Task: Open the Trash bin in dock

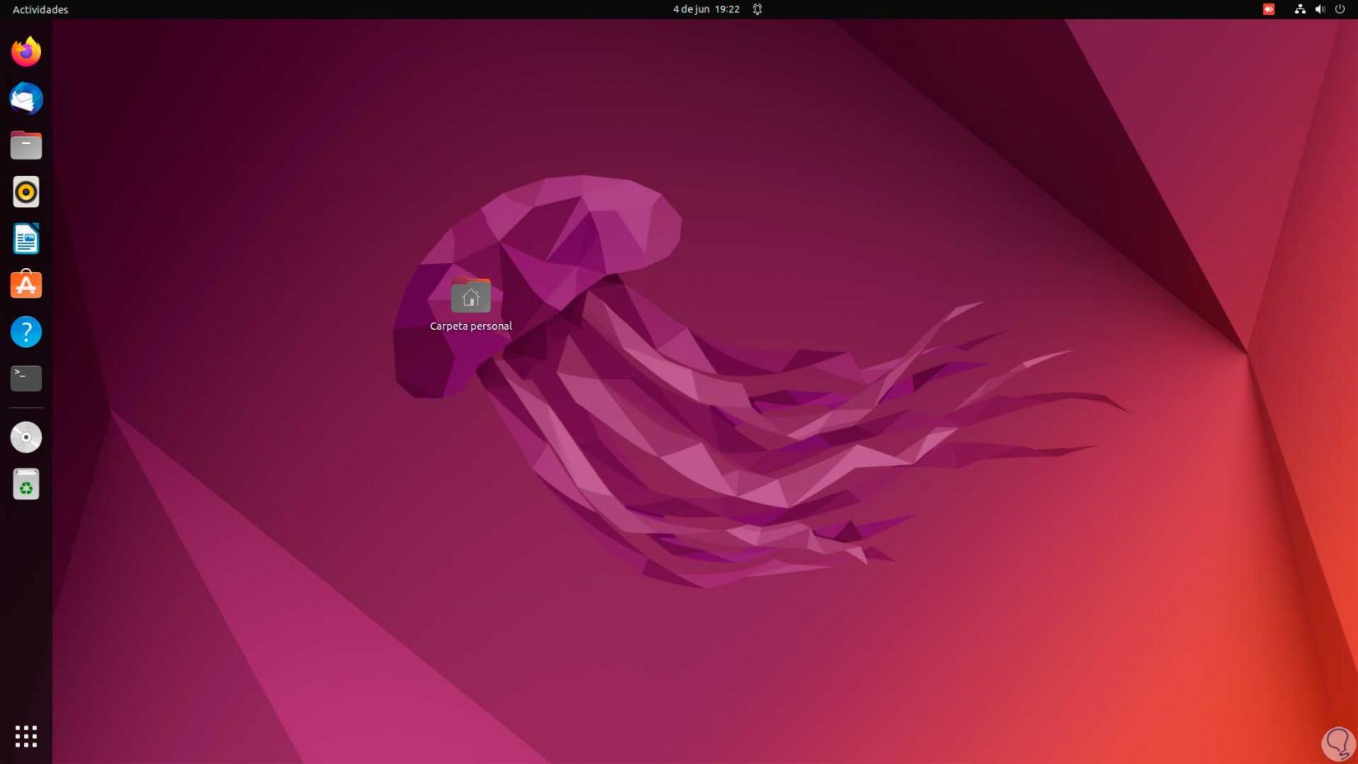Action: point(26,484)
